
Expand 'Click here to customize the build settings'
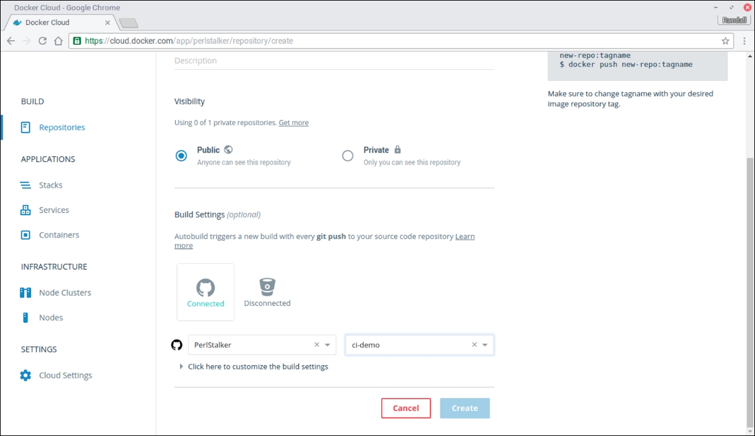pyautogui.click(x=254, y=366)
